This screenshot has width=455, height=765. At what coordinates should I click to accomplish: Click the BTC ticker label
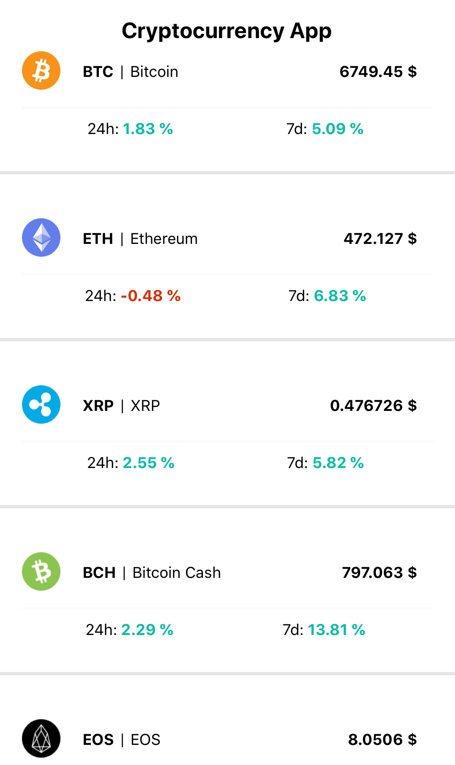pos(97,72)
